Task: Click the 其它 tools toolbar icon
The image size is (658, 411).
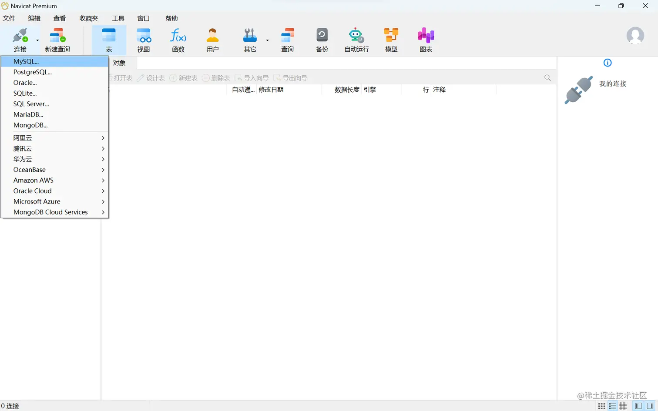Action: 250,36
